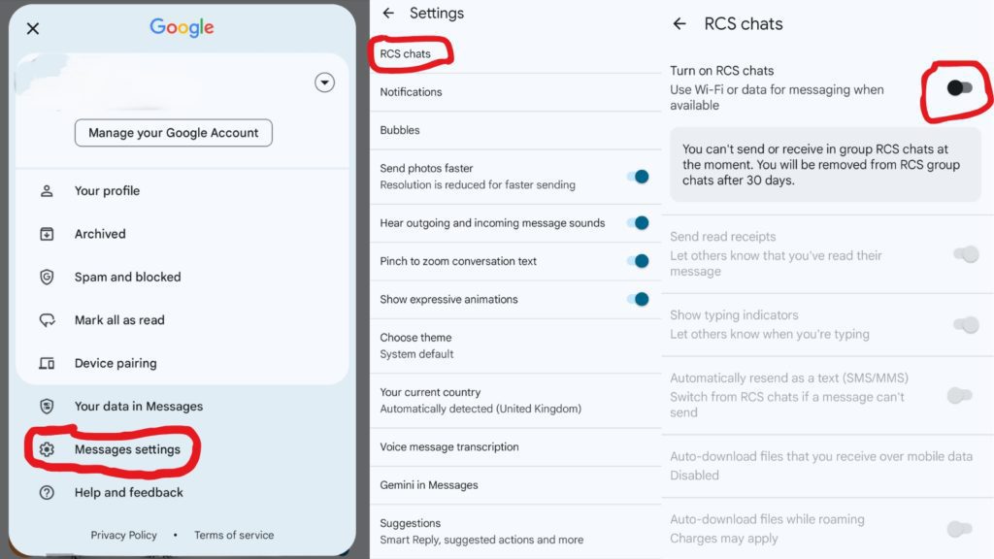This screenshot has height=559, width=994.
Task: Open RCS chats settings entry
Action: (515, 54)
